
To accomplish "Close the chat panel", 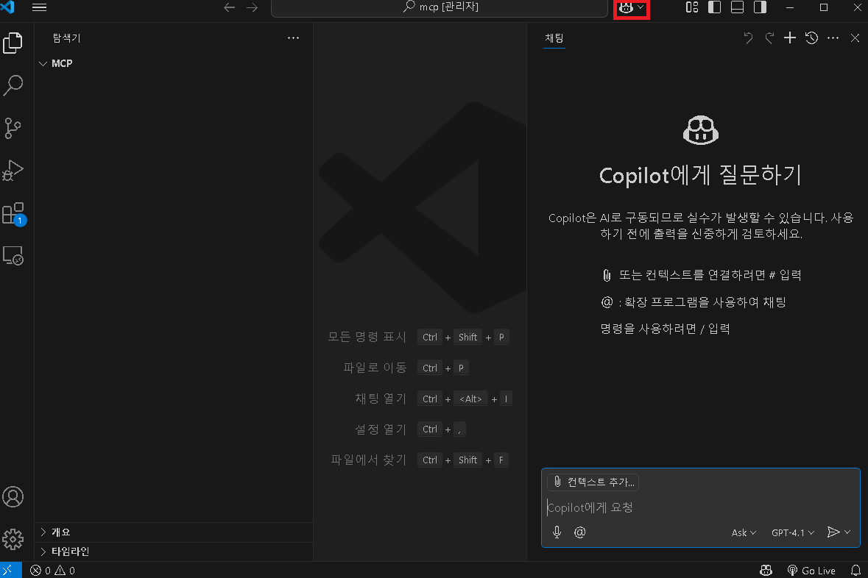I will [855, 38].
